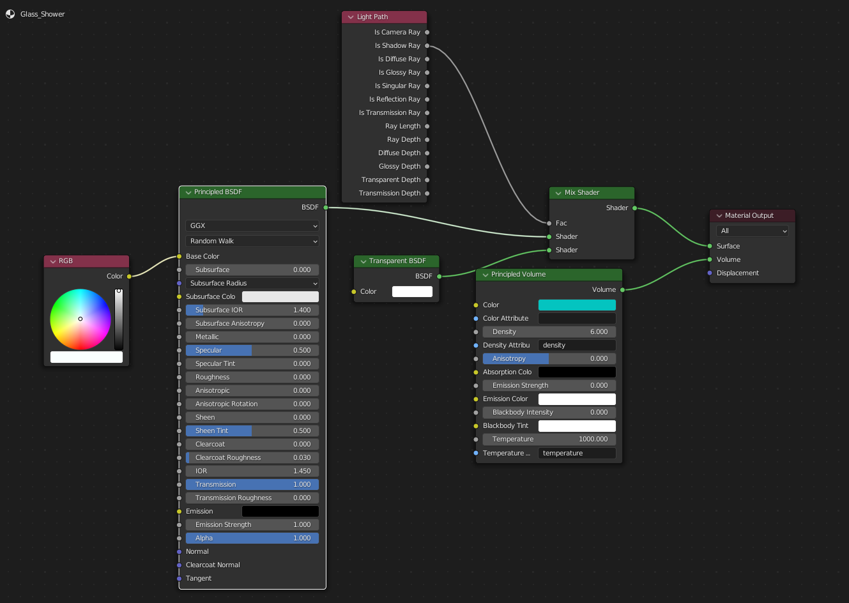Open the All target dropdown in Material Output
Image resolution: width=849 pixels, height=603 pixels.
click(753, 231)
